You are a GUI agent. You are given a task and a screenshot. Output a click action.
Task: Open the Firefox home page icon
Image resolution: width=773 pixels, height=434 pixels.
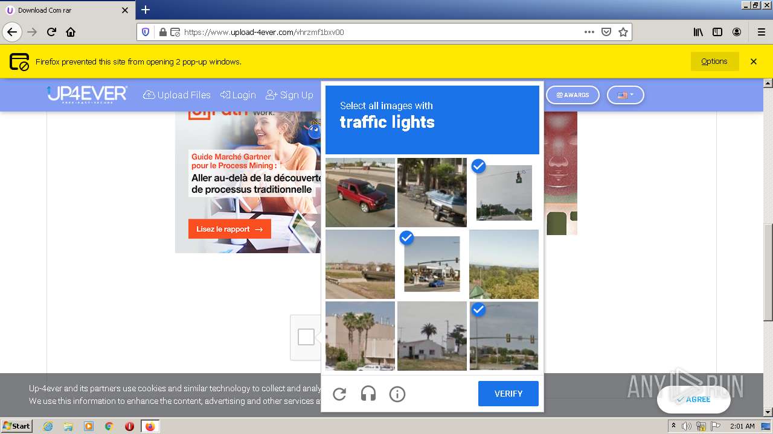[71, 32]
